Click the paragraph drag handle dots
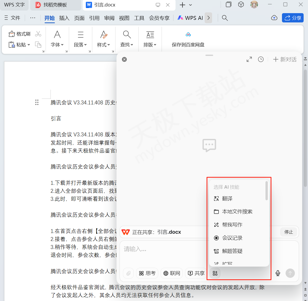 pyautogui.click(x=37, y=102)
